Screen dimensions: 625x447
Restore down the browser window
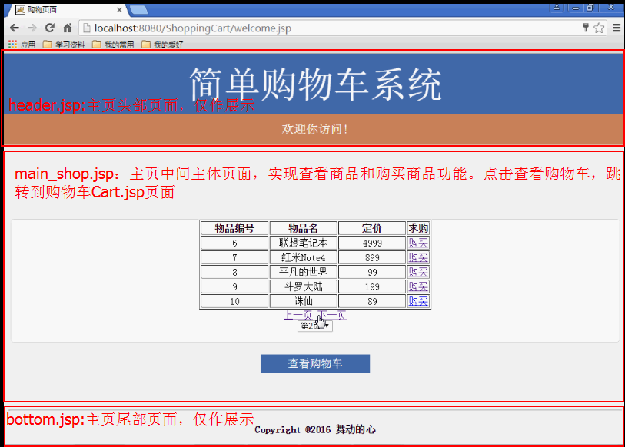[590, 8]
